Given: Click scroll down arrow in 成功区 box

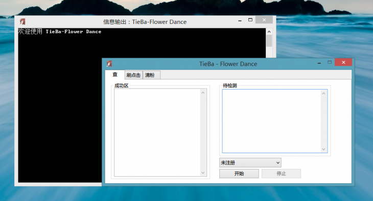Looking at the screenshot, I should (203, 173).
